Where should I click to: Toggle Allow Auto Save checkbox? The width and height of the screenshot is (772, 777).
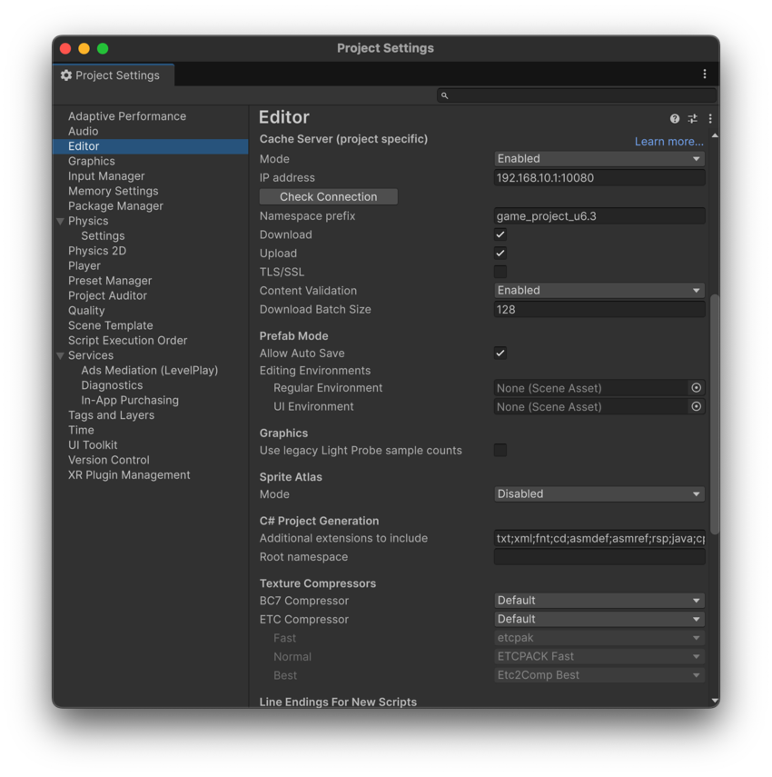click(500, 354)
